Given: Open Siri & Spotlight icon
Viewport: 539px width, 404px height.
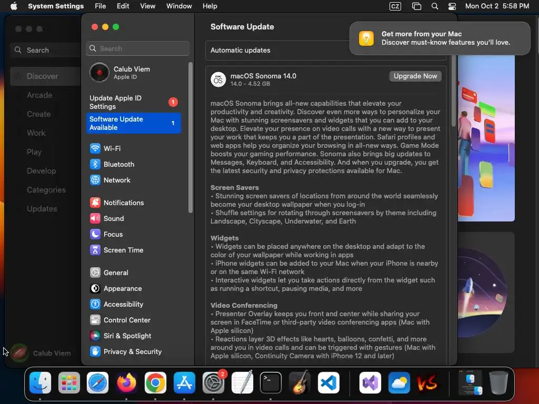Looking at the screenshot, I should 95,336.
